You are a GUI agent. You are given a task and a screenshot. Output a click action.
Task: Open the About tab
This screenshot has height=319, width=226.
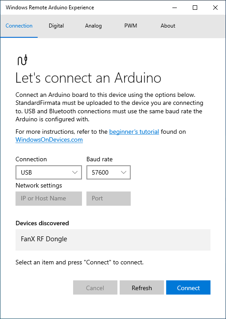[x=168, y=26]
